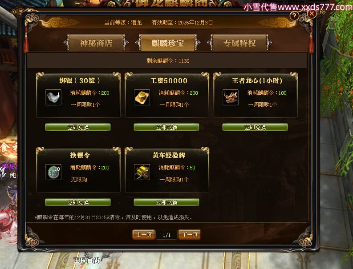Go to previous page with 上一页
Image resolution: width=353 pixels, height=269 pixels.
point(144,235)
